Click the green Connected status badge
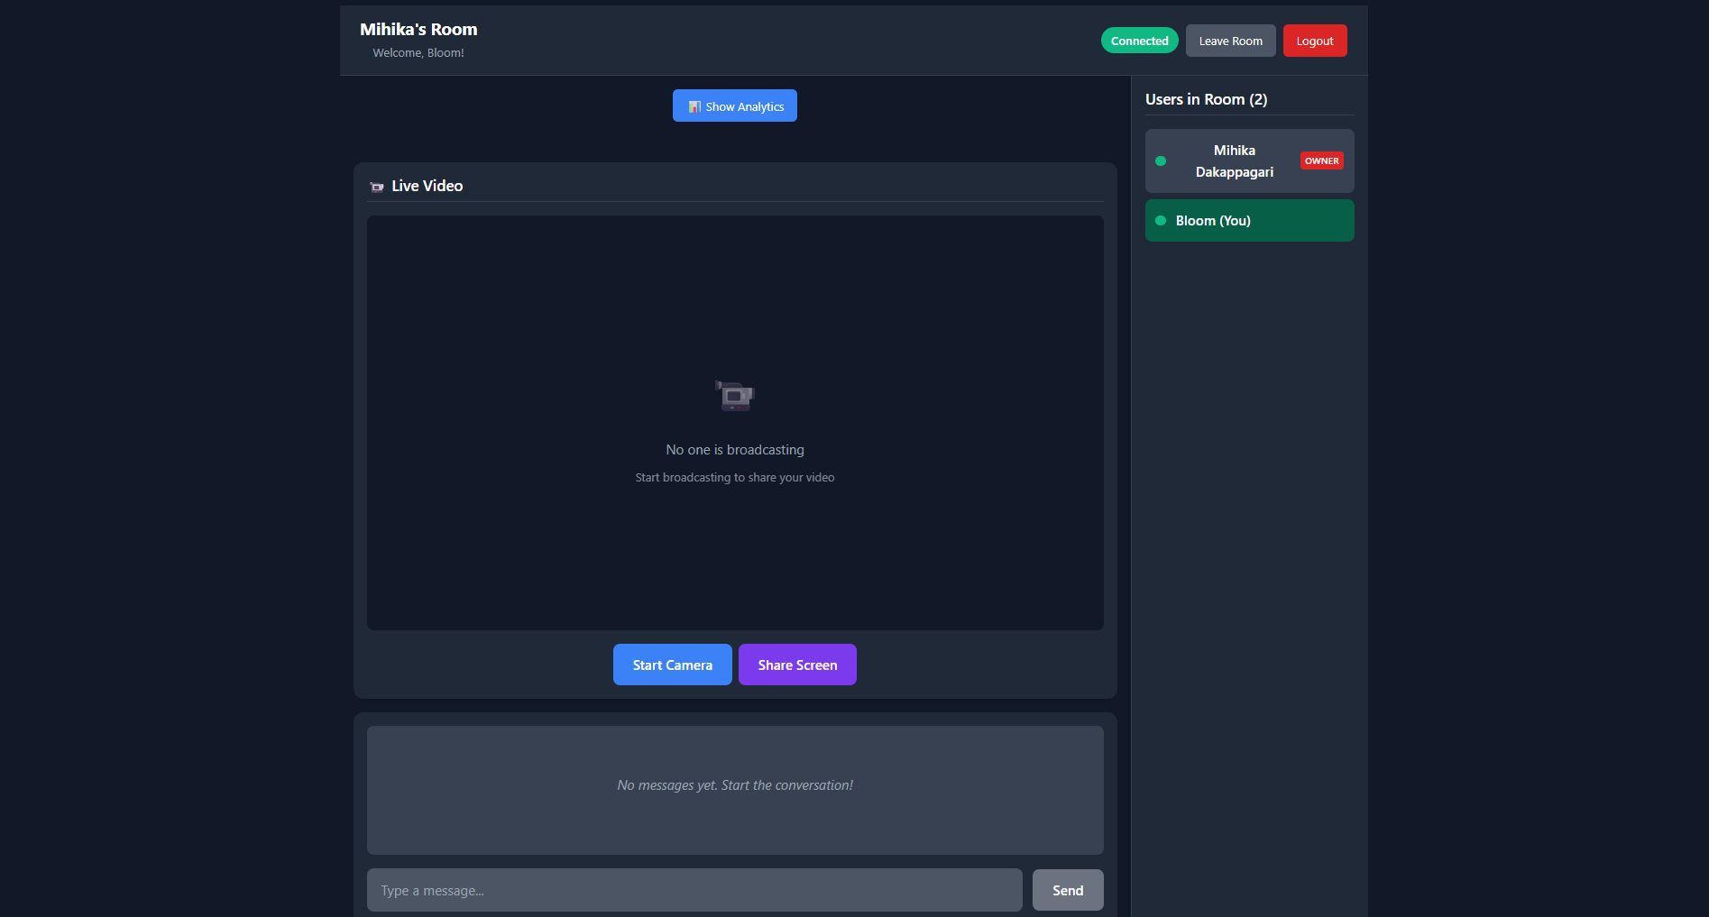Viewport: 1709px width, 917px height. [1139, 41]
